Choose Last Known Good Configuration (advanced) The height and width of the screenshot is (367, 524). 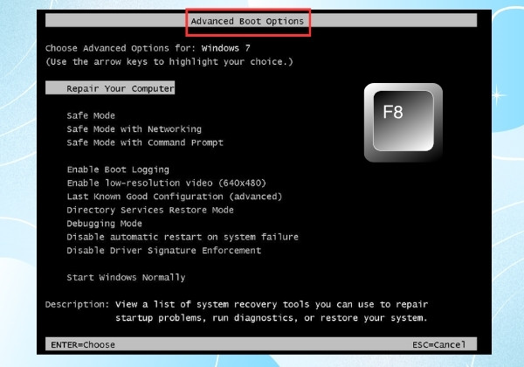coord(175,197)
